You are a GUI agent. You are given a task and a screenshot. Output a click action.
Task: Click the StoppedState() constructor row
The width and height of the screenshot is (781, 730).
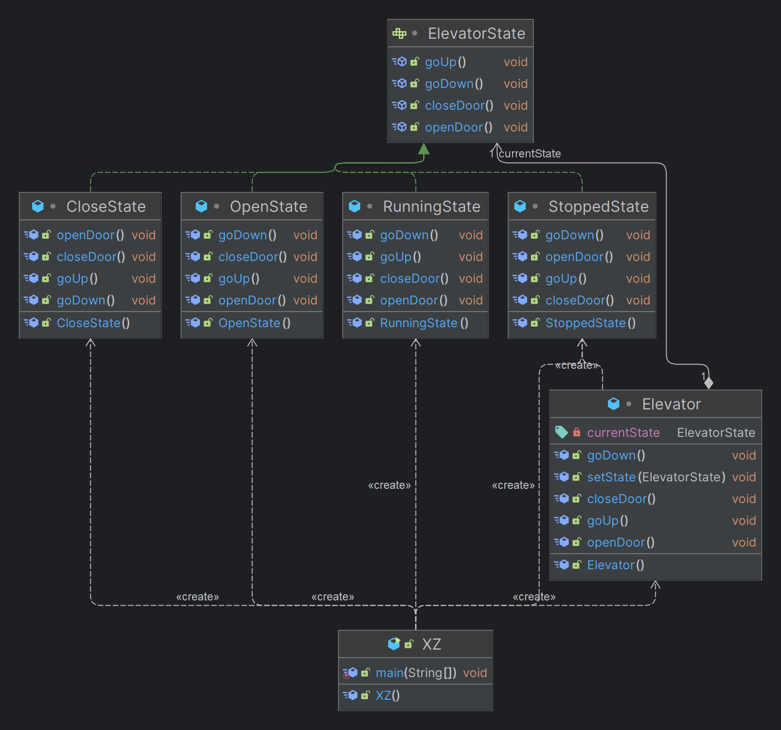(582, 322)
